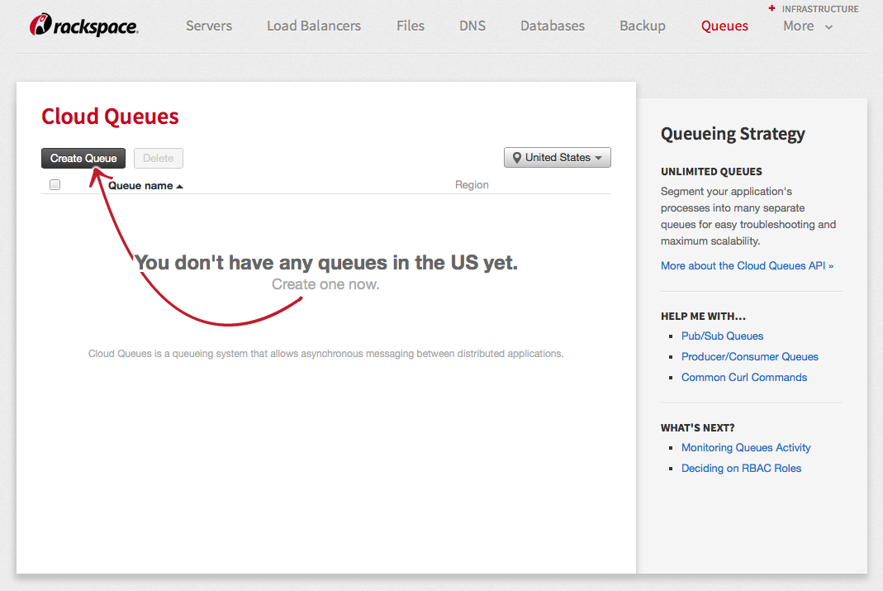Open Producer/Consumer Queues link
Screen dimensions: 883x591
[749, 356]
